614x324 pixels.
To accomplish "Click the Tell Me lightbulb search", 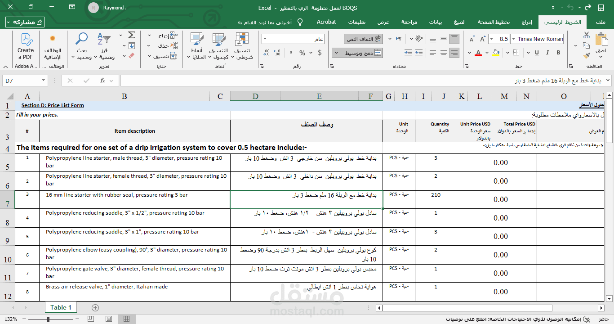I will [x=300, y=22].
